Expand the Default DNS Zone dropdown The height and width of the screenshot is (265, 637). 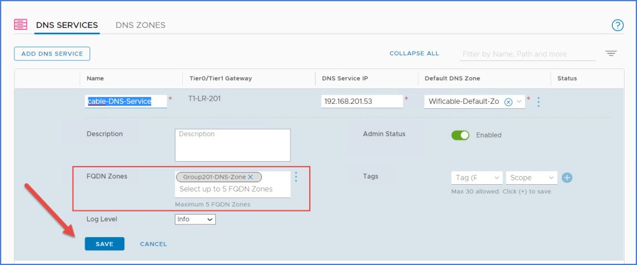(x=519, y=101)
